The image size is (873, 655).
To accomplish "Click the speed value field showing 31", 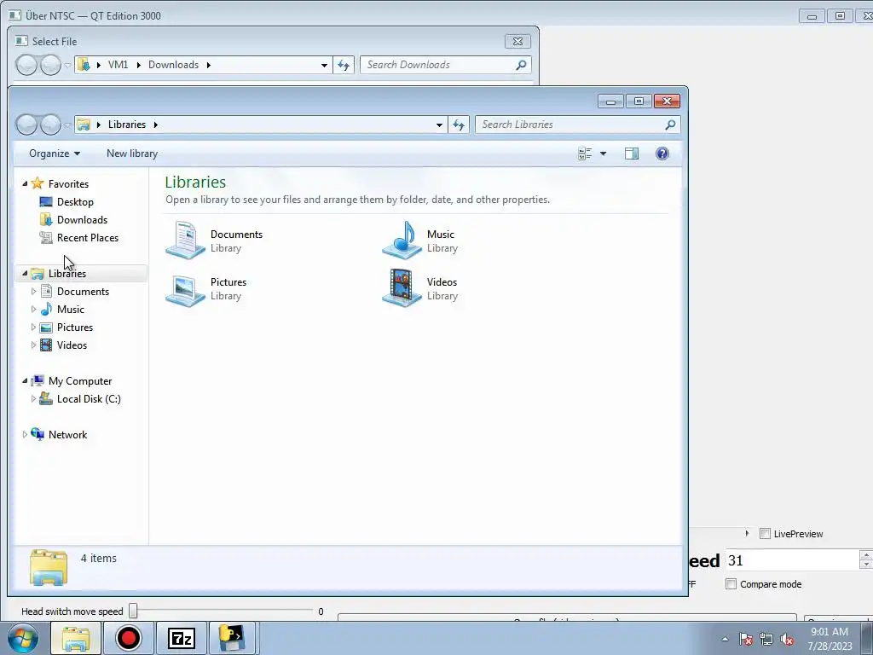I will click(793, 560).
